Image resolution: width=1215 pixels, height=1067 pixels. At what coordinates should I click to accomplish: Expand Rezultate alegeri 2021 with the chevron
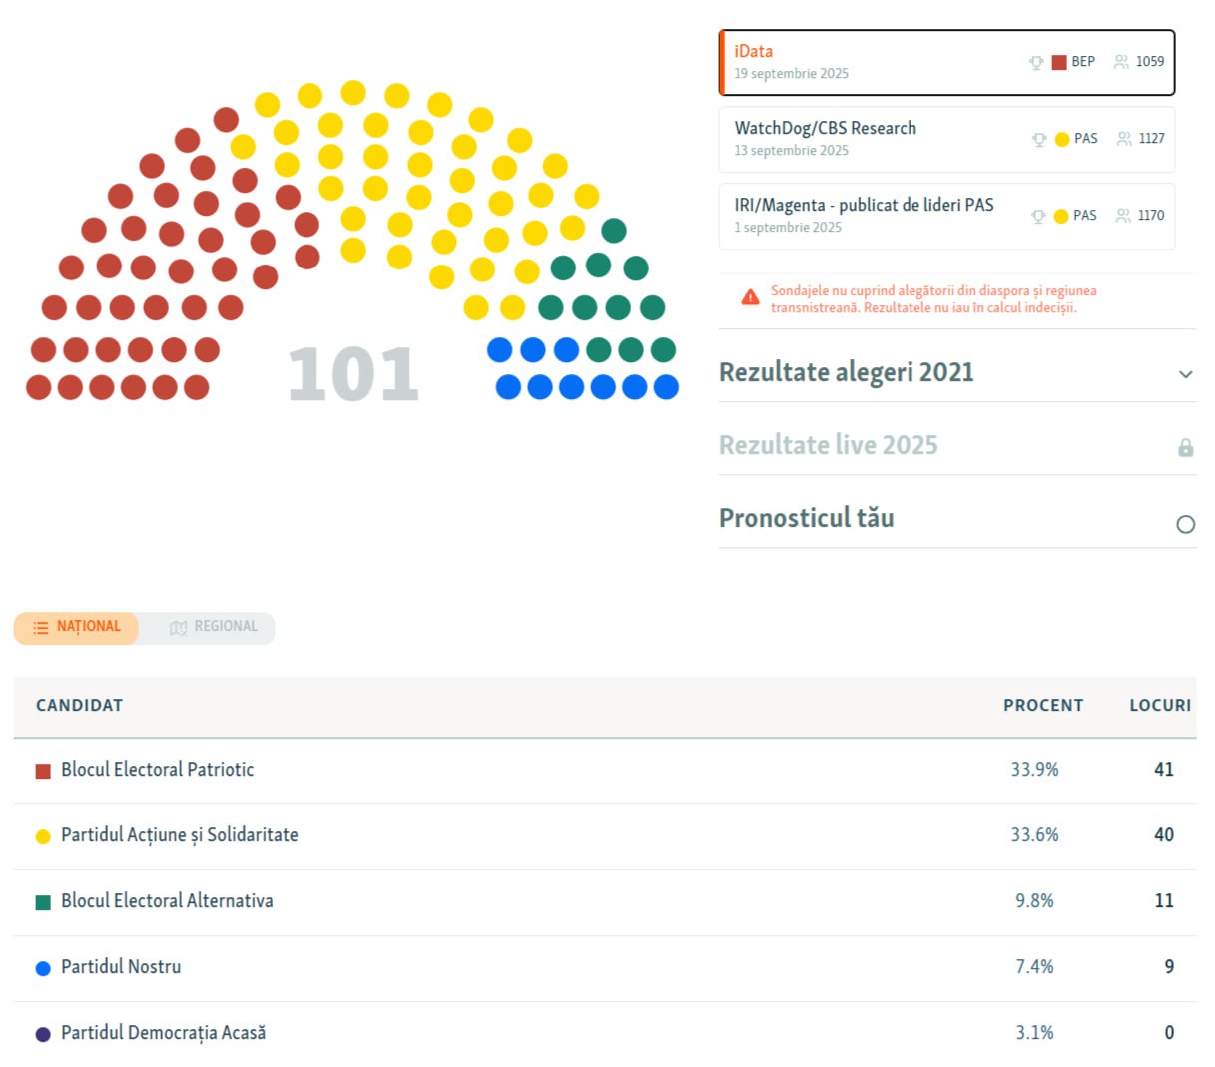tap(1185, 374)
